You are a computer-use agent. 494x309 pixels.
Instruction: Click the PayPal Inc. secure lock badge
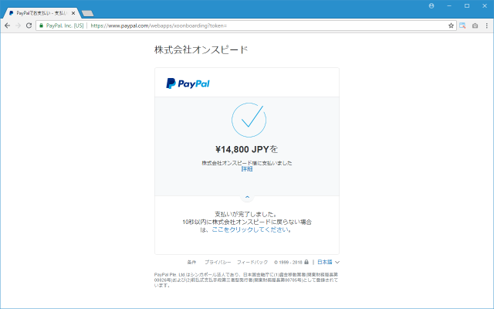(x=62, y=25)
